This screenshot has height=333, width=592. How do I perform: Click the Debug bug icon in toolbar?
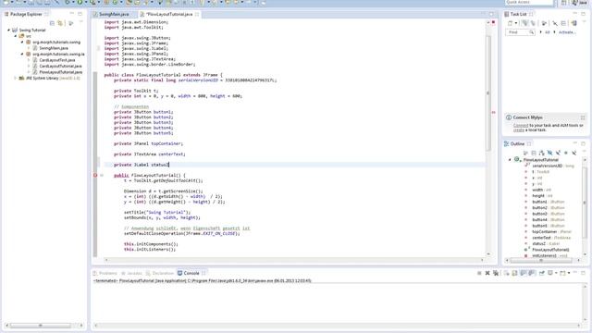point(68,2)
